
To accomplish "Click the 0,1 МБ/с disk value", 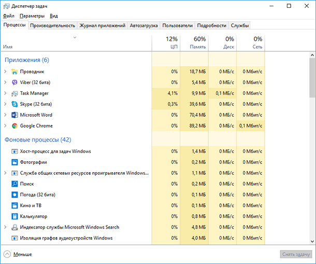I will pyautogui.click(x=225, y=93).
